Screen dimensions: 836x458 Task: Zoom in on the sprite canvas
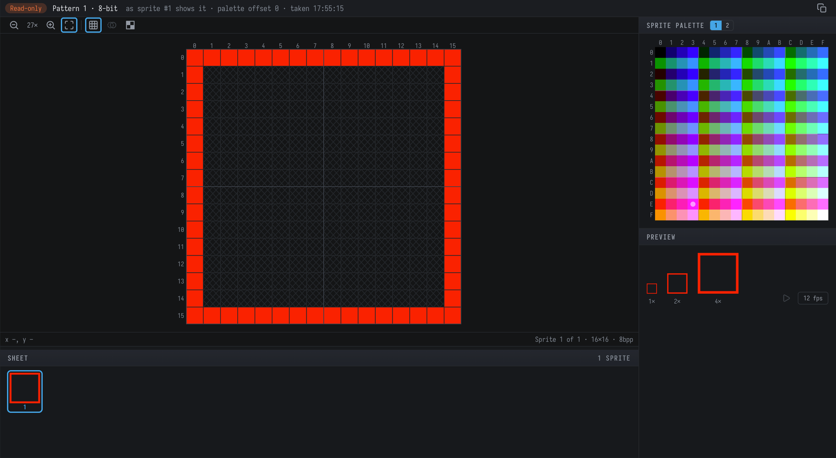pos(51,25)
